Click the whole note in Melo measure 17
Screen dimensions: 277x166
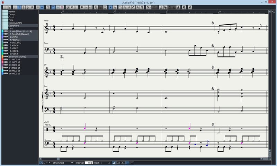tap(166, 32)
